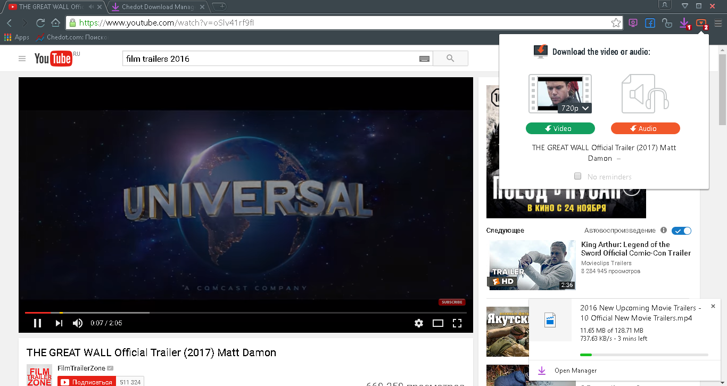The image size is (727, 386).
Task: Click the Movieclips Trailers channel name
Action: tap(606, 263)
